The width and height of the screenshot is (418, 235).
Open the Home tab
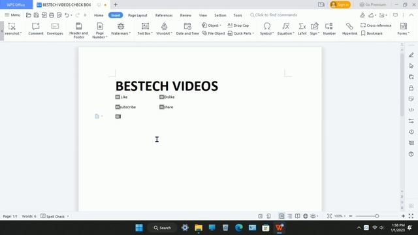point(99,15)
